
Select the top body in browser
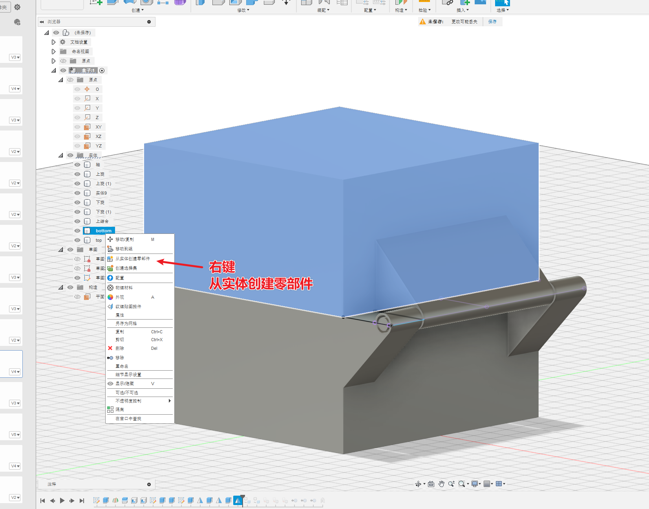click(x=99, y=240)
